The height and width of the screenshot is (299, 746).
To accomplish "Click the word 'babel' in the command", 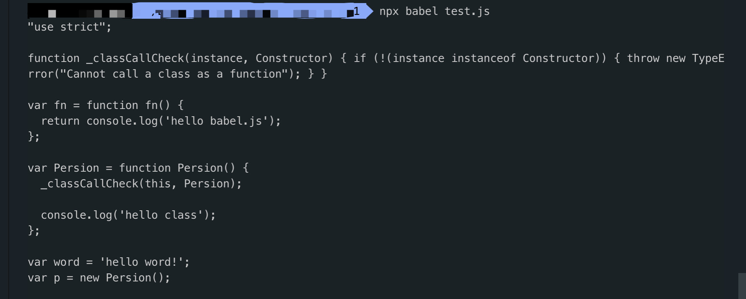I will [421, 11].
